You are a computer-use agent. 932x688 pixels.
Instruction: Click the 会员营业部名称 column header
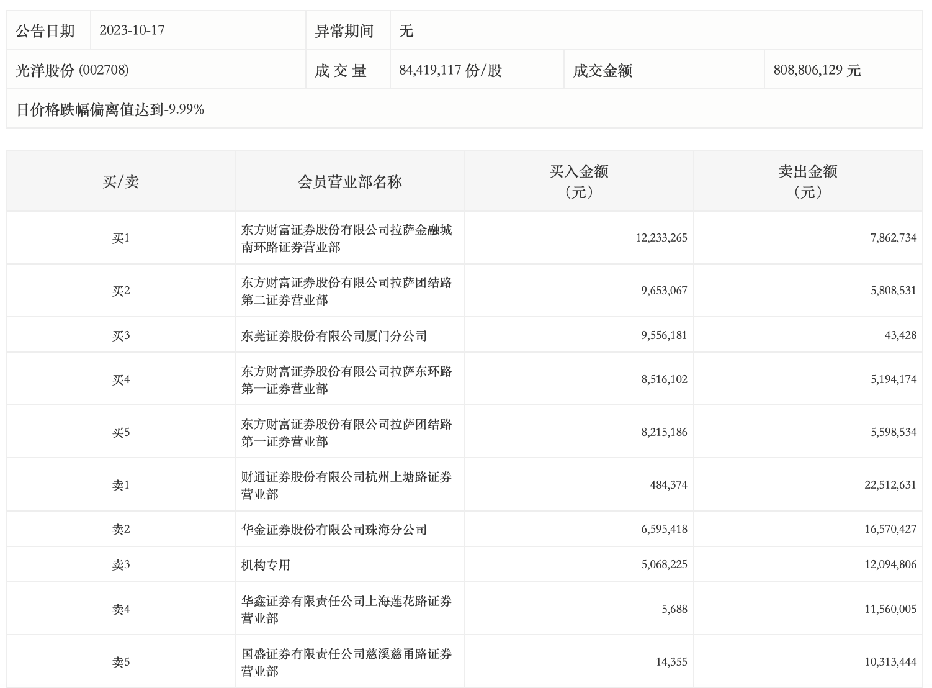click(x=349, y=181)
